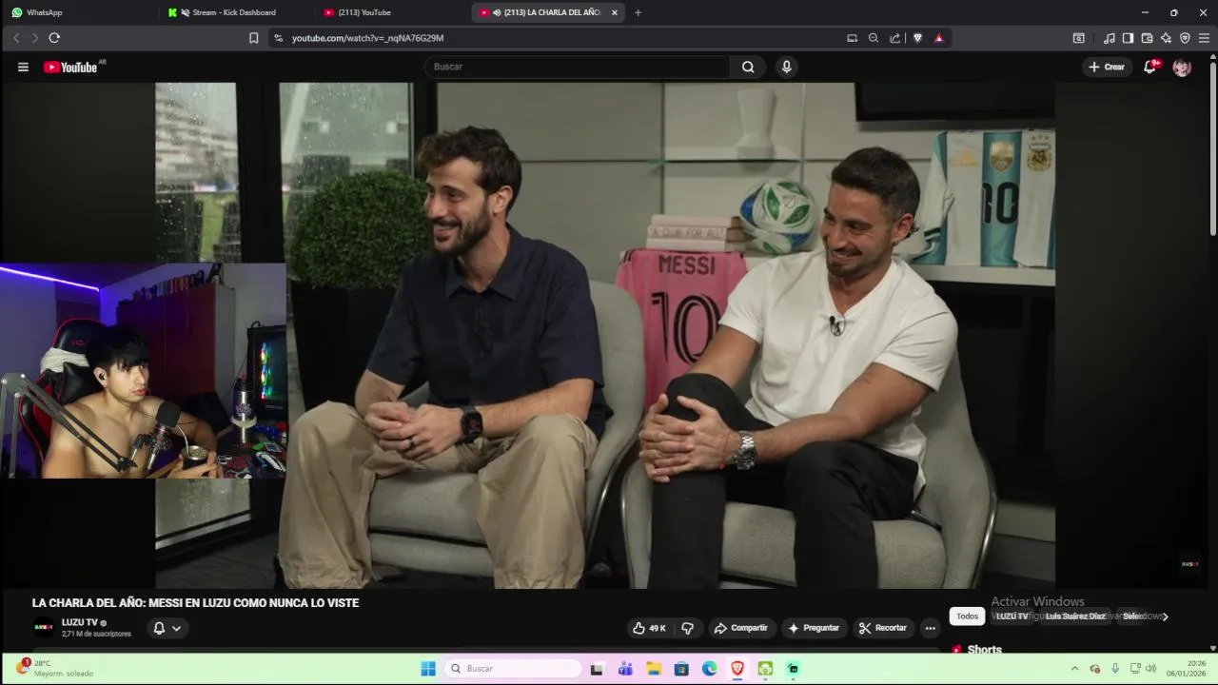Viewport: 1218px width, 685px height.
Task: Select the Todos filter chip
Action: (x=967, y=616)
